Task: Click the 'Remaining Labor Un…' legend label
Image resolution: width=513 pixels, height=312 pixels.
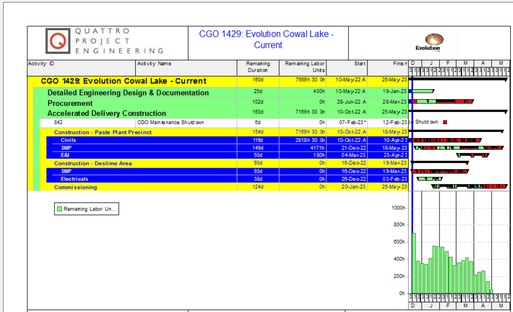Action: pyautogui.click(x=90, y=209)
